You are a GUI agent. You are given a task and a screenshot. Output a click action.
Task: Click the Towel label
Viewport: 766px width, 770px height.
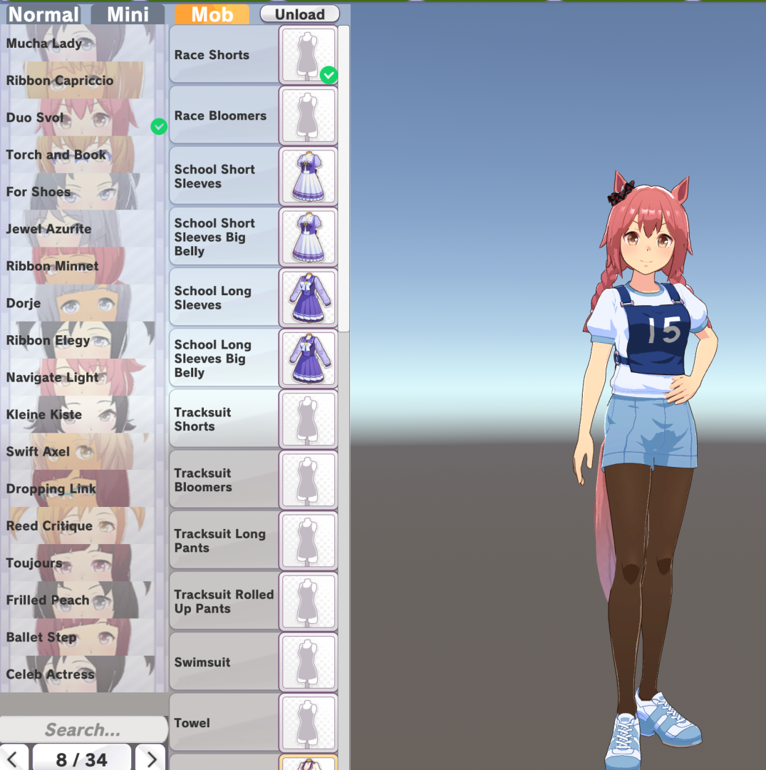[192, 724]
